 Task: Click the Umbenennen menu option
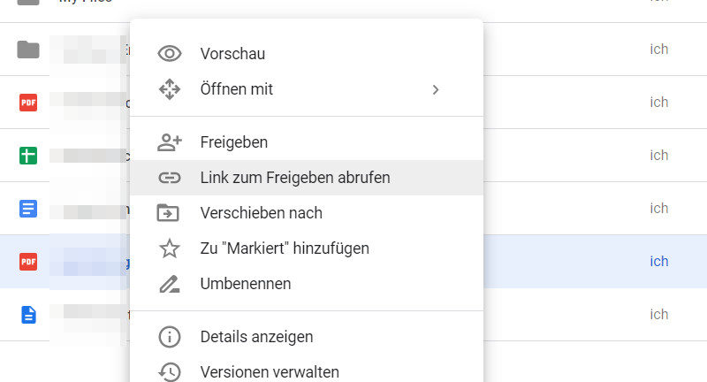[x=246, y=284]
